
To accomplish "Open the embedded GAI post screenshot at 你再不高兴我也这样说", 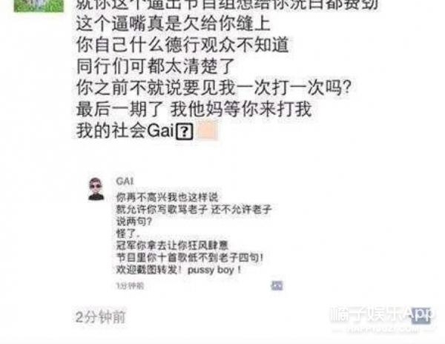I will 168,197.
